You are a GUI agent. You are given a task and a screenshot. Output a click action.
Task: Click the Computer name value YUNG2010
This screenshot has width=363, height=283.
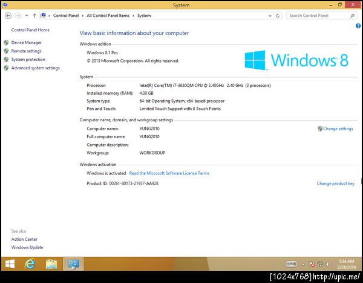pos(149,129)
